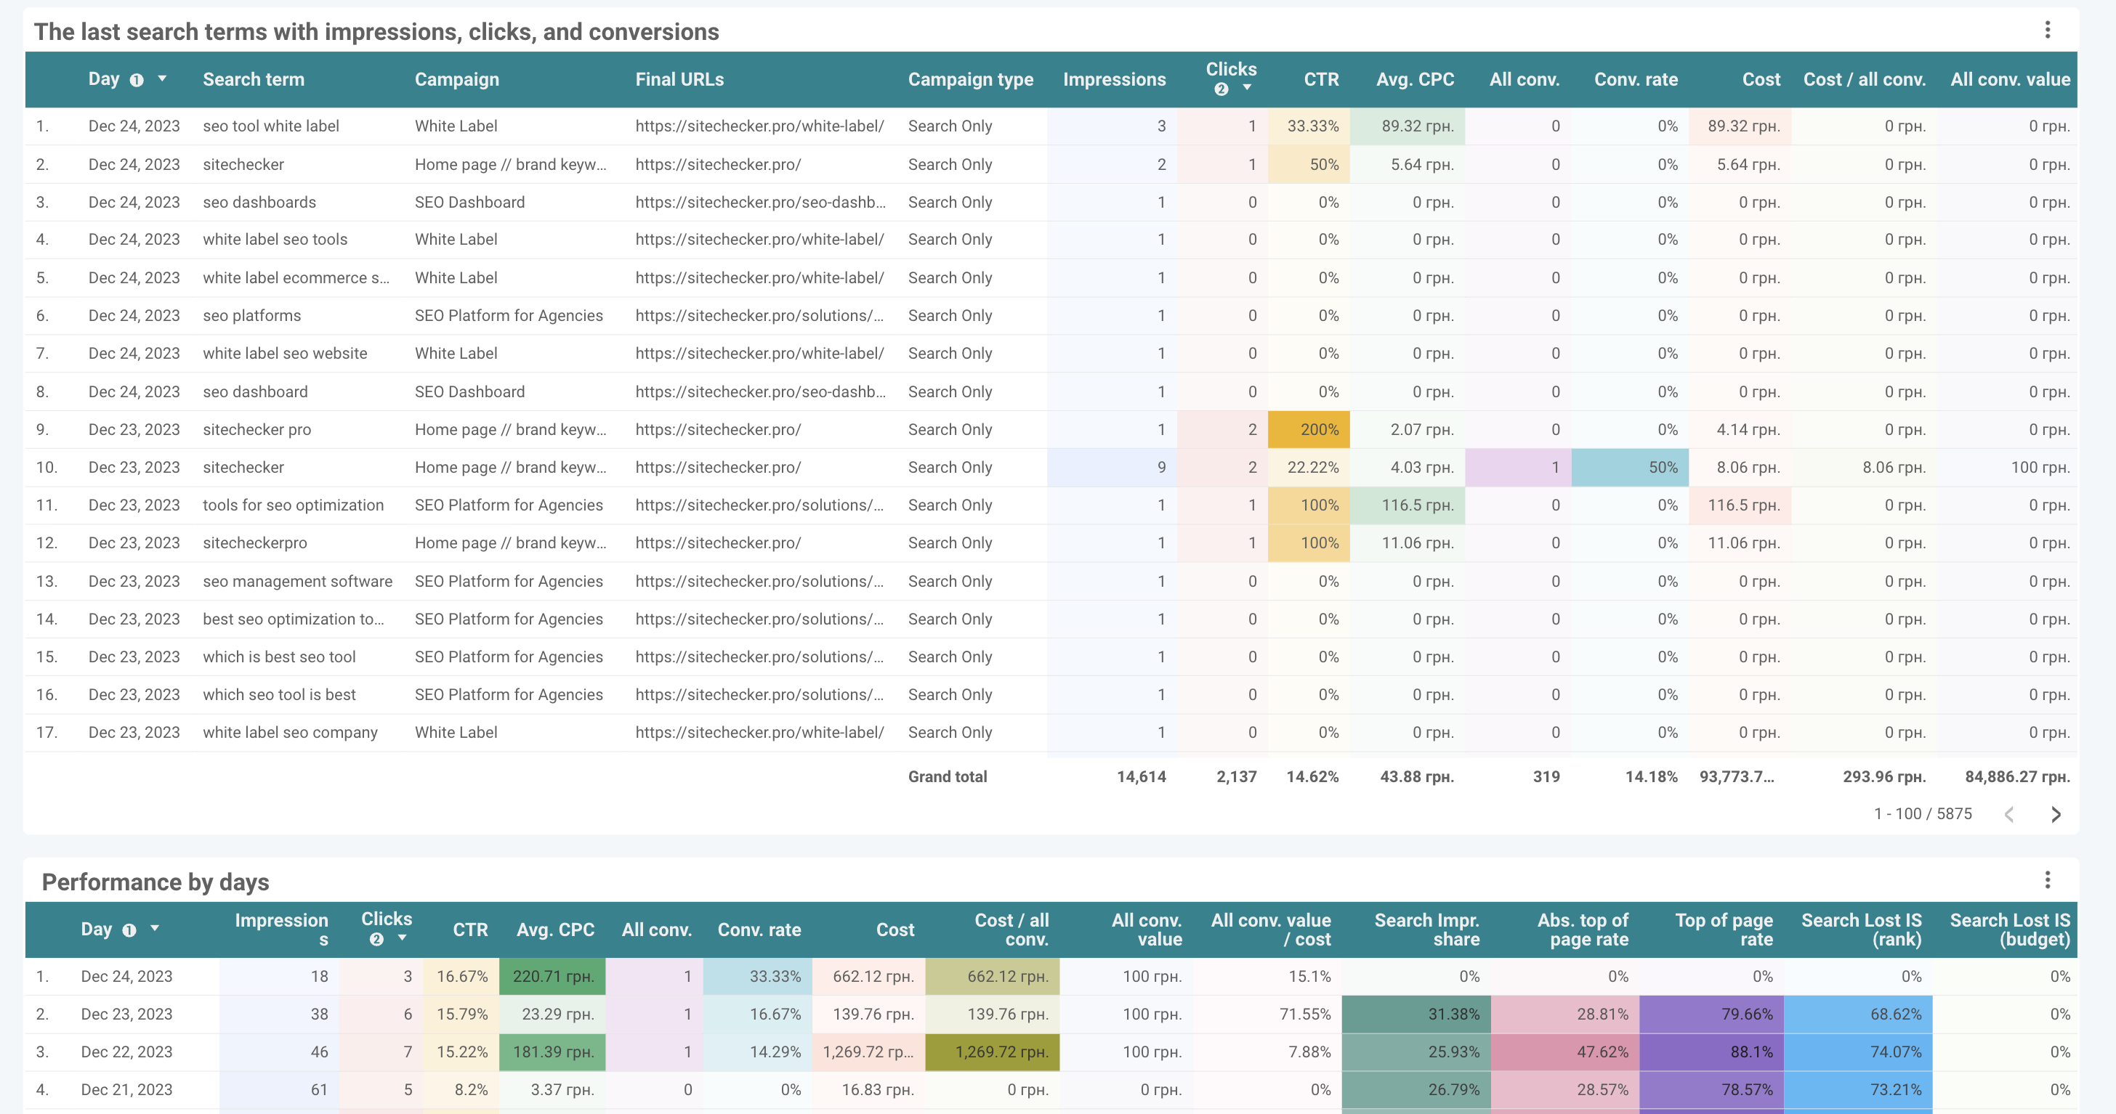Sort by Search Impr. share column
Screen dimensions: 2116x1114
click(1427, 930)
